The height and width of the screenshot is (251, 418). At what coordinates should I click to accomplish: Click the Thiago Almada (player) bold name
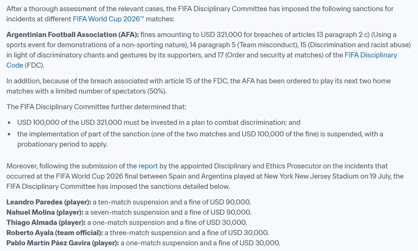pyautogui.click(x=46, y=223)
